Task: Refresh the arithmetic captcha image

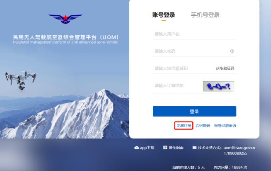Action: click(x=218, y=86)
